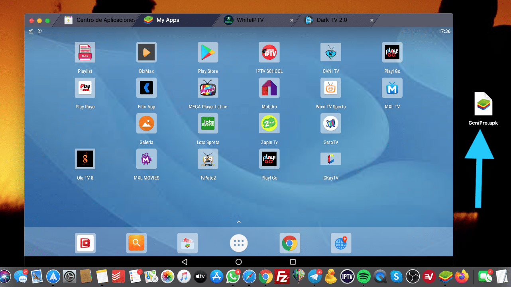Viewport: 511px width, 287px height.
Task: Open the Centro de Aplicaciones tab
Action: [x=100, y=20]
